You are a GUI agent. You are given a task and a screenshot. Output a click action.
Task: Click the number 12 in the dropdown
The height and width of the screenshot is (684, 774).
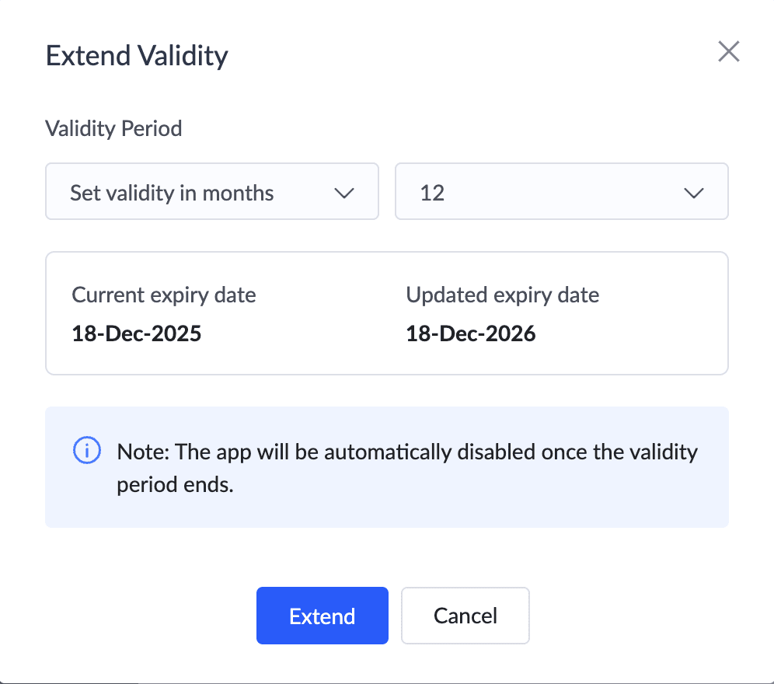pos(432,193)
